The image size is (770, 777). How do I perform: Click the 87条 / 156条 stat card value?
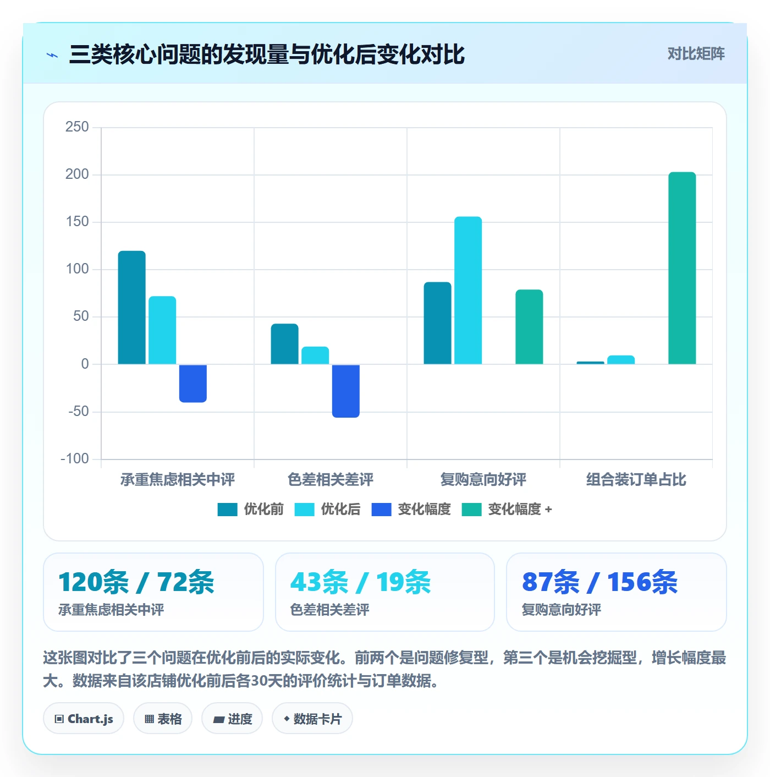pyautogui.click(x=599, y=582)
